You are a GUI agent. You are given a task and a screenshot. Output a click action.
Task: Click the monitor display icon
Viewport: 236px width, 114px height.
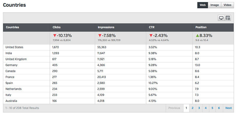(x=221, y=18)
